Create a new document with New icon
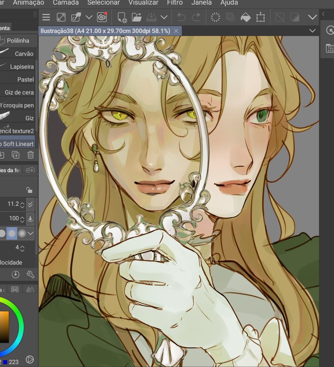 click(122, 17)
